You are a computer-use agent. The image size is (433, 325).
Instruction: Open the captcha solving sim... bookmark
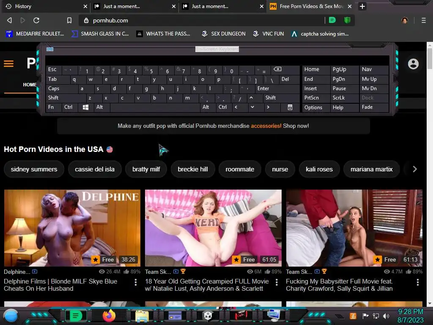[321, 34]
